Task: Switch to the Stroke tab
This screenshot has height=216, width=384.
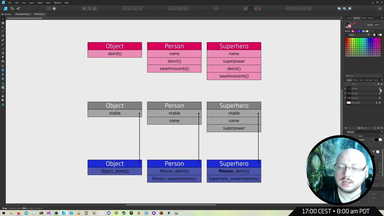Action: pyautogui.click(x=364, y=18)
